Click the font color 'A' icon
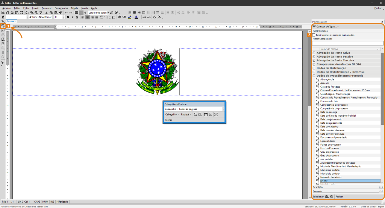Viewport: 385px width, 208px height. (136, 17)
